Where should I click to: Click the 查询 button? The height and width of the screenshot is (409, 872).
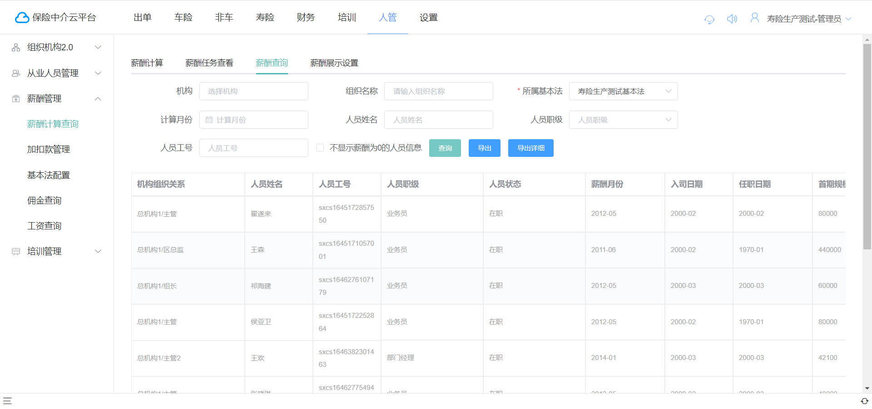[x=445, y=148]
